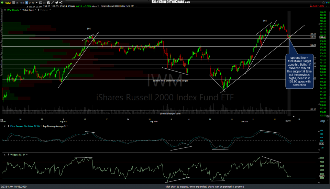Open the dropdown arrow next to Log
330x189 pixels.
point(328,121)
